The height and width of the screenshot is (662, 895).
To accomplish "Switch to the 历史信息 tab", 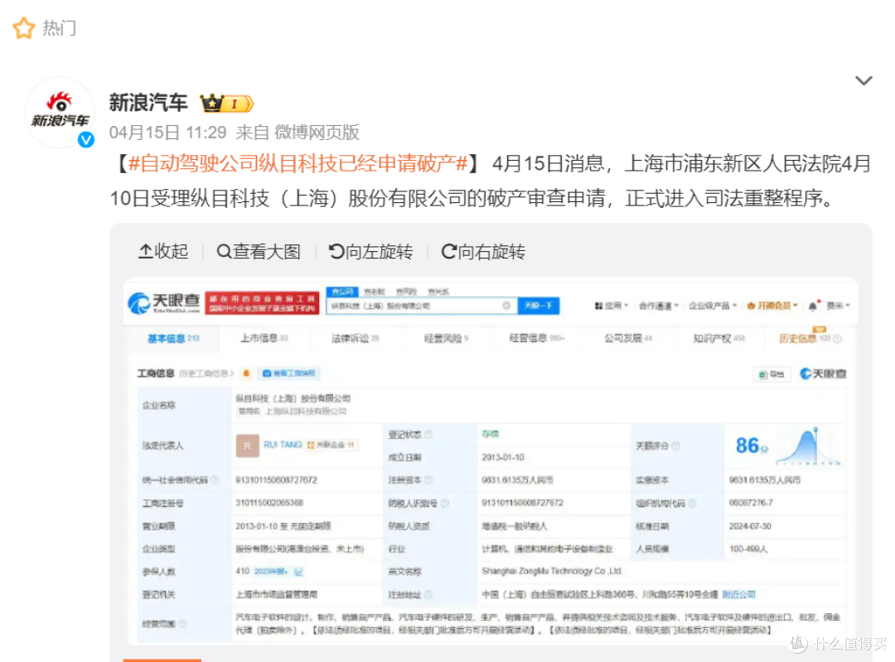I will 810,338.
